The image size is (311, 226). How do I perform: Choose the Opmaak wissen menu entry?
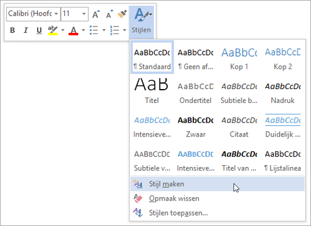tap(217, 198)
